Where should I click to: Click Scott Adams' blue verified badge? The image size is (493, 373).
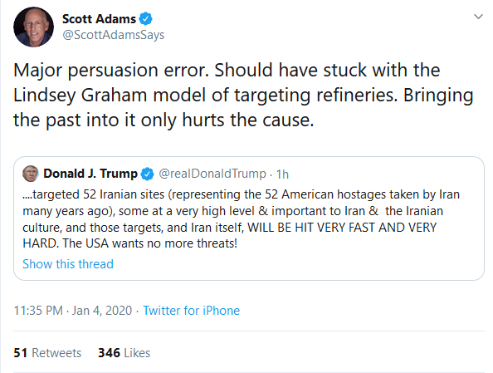click(x=145, y=19)
